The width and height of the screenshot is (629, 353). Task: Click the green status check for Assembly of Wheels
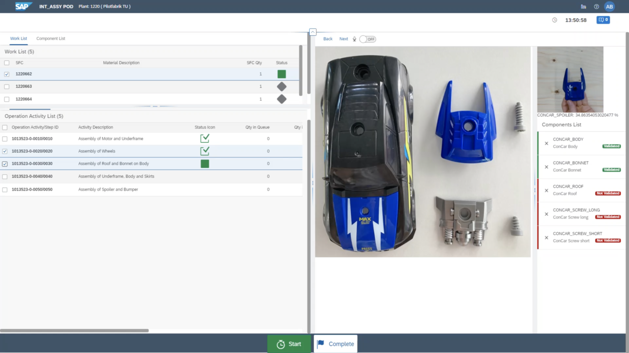[x=204, y=151]
